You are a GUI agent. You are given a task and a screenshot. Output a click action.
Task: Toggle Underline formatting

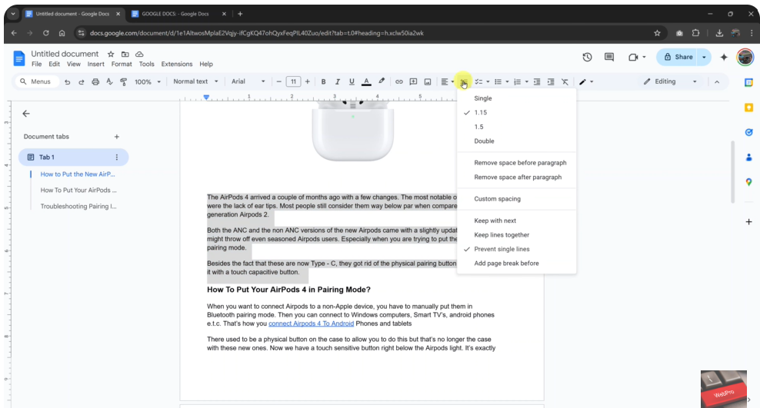(352, 81)
